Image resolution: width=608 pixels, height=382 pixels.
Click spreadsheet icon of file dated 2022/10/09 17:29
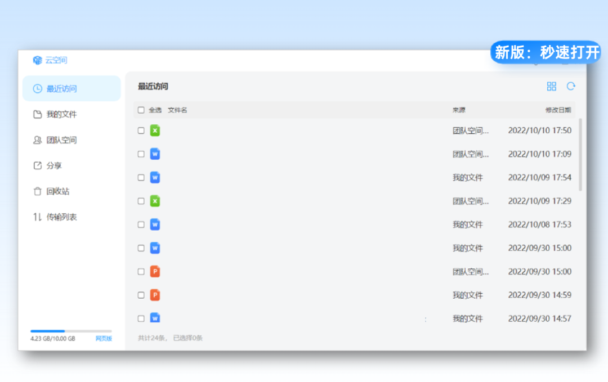155,201
